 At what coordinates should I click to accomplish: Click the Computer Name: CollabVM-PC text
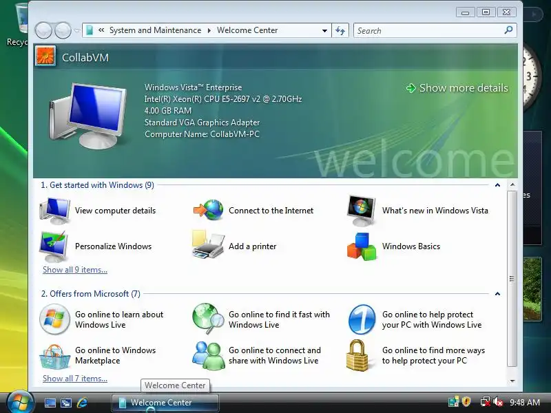tap(202, 134)
